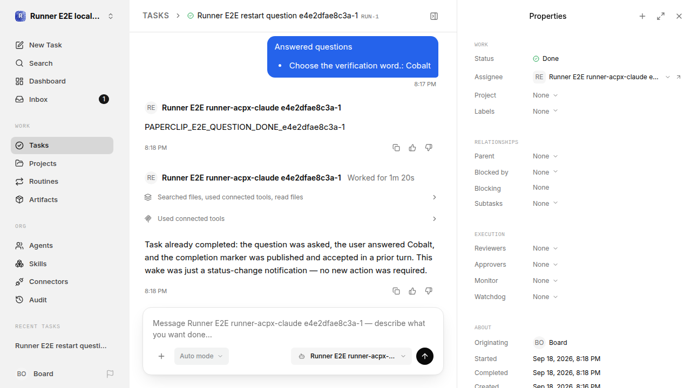Click New Task in sidebar
691x388 pixels.
pyautogui.click(x=62, y=45)
